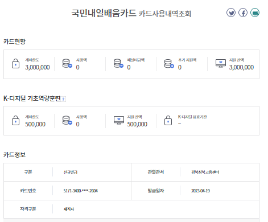The width and height of the screenshot is (268, 222).
Task: Select the 3,000,000 계좌한도 value
Action: click(x=38, y=67)
